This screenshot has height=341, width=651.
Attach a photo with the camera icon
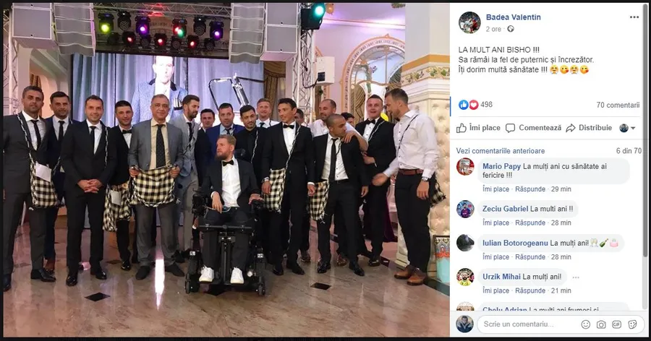tap(601, 324)
